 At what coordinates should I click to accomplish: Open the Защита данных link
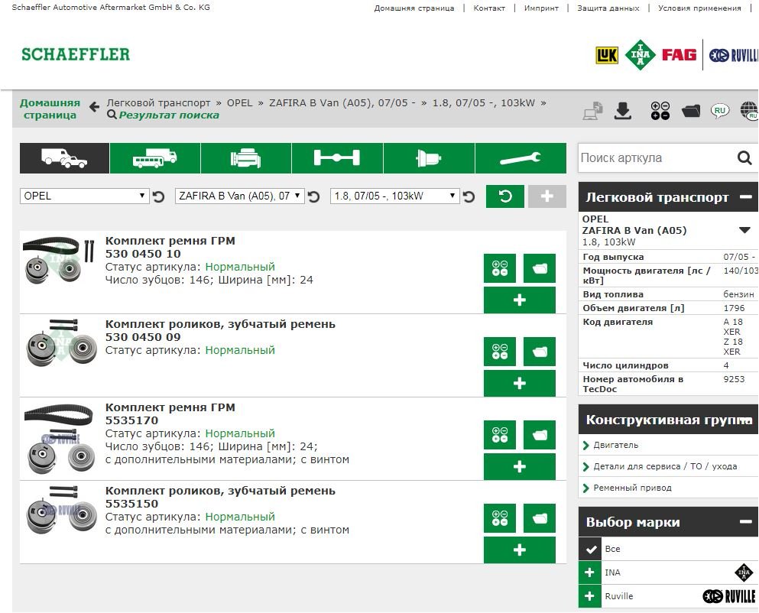tap(608, 8)
